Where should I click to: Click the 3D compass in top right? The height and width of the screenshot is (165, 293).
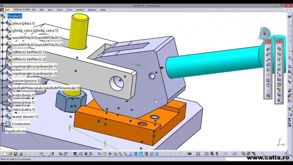pyautogui.click(x=265, y=33)
